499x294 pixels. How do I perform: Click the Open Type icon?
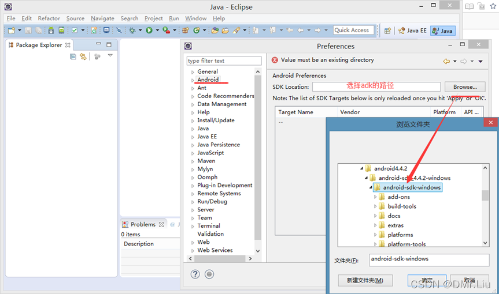point(215,31)
